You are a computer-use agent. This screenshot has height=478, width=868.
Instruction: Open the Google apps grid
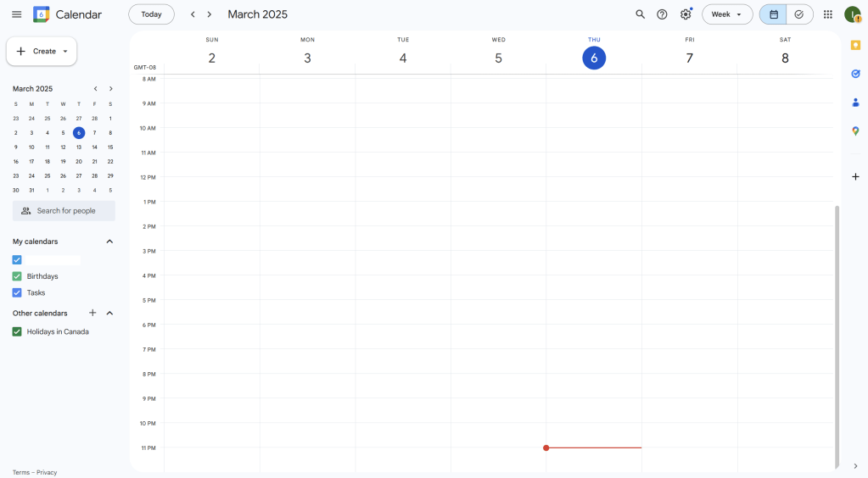click(827, 14)
